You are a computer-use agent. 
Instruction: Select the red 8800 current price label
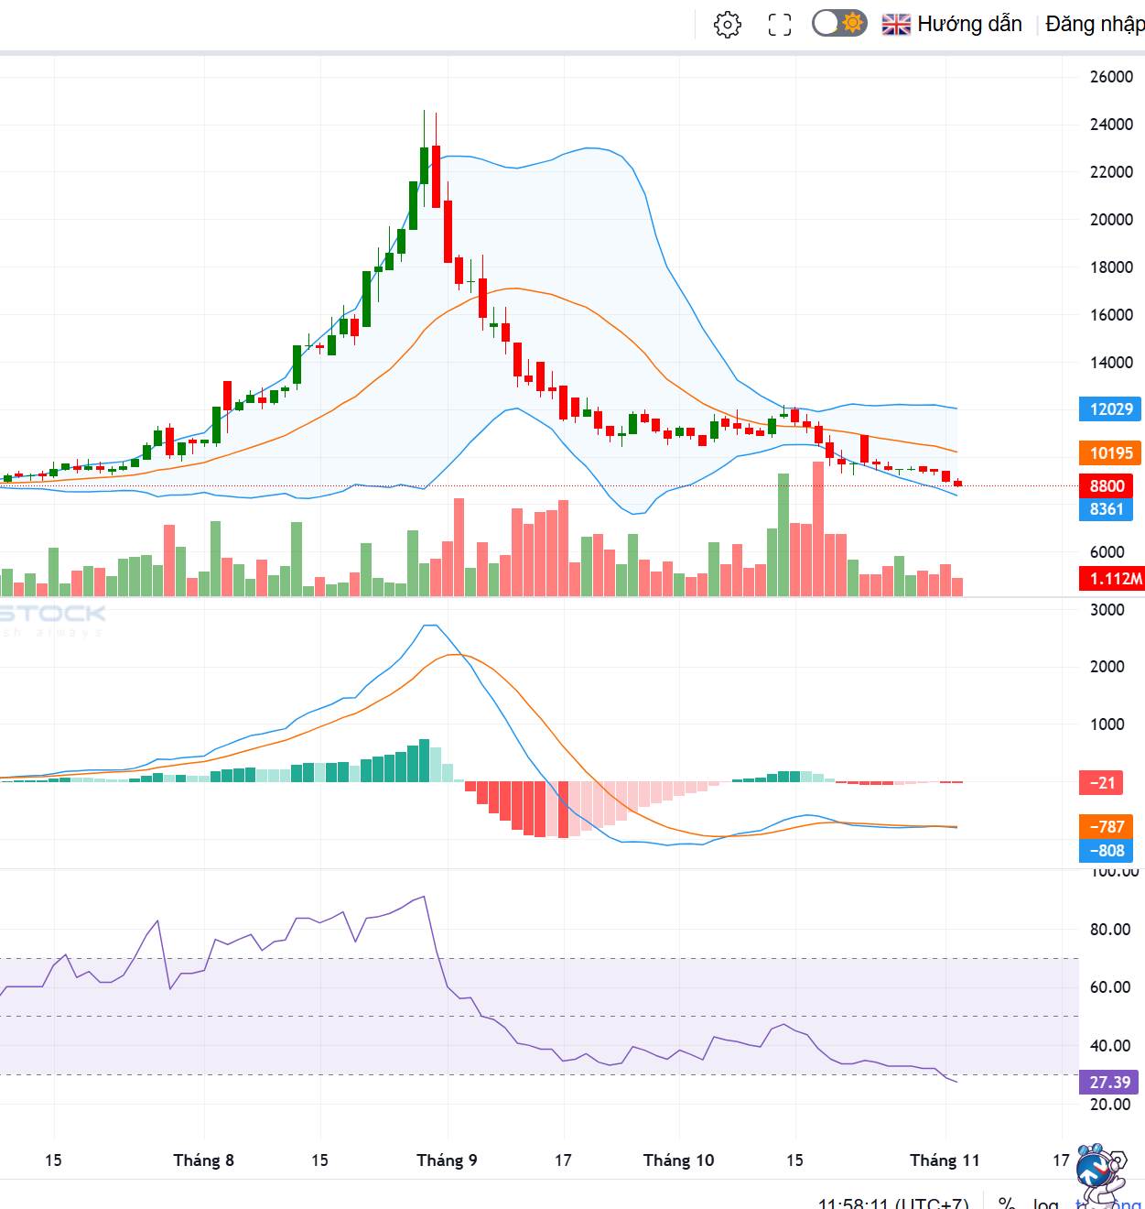pos(1107,485)
